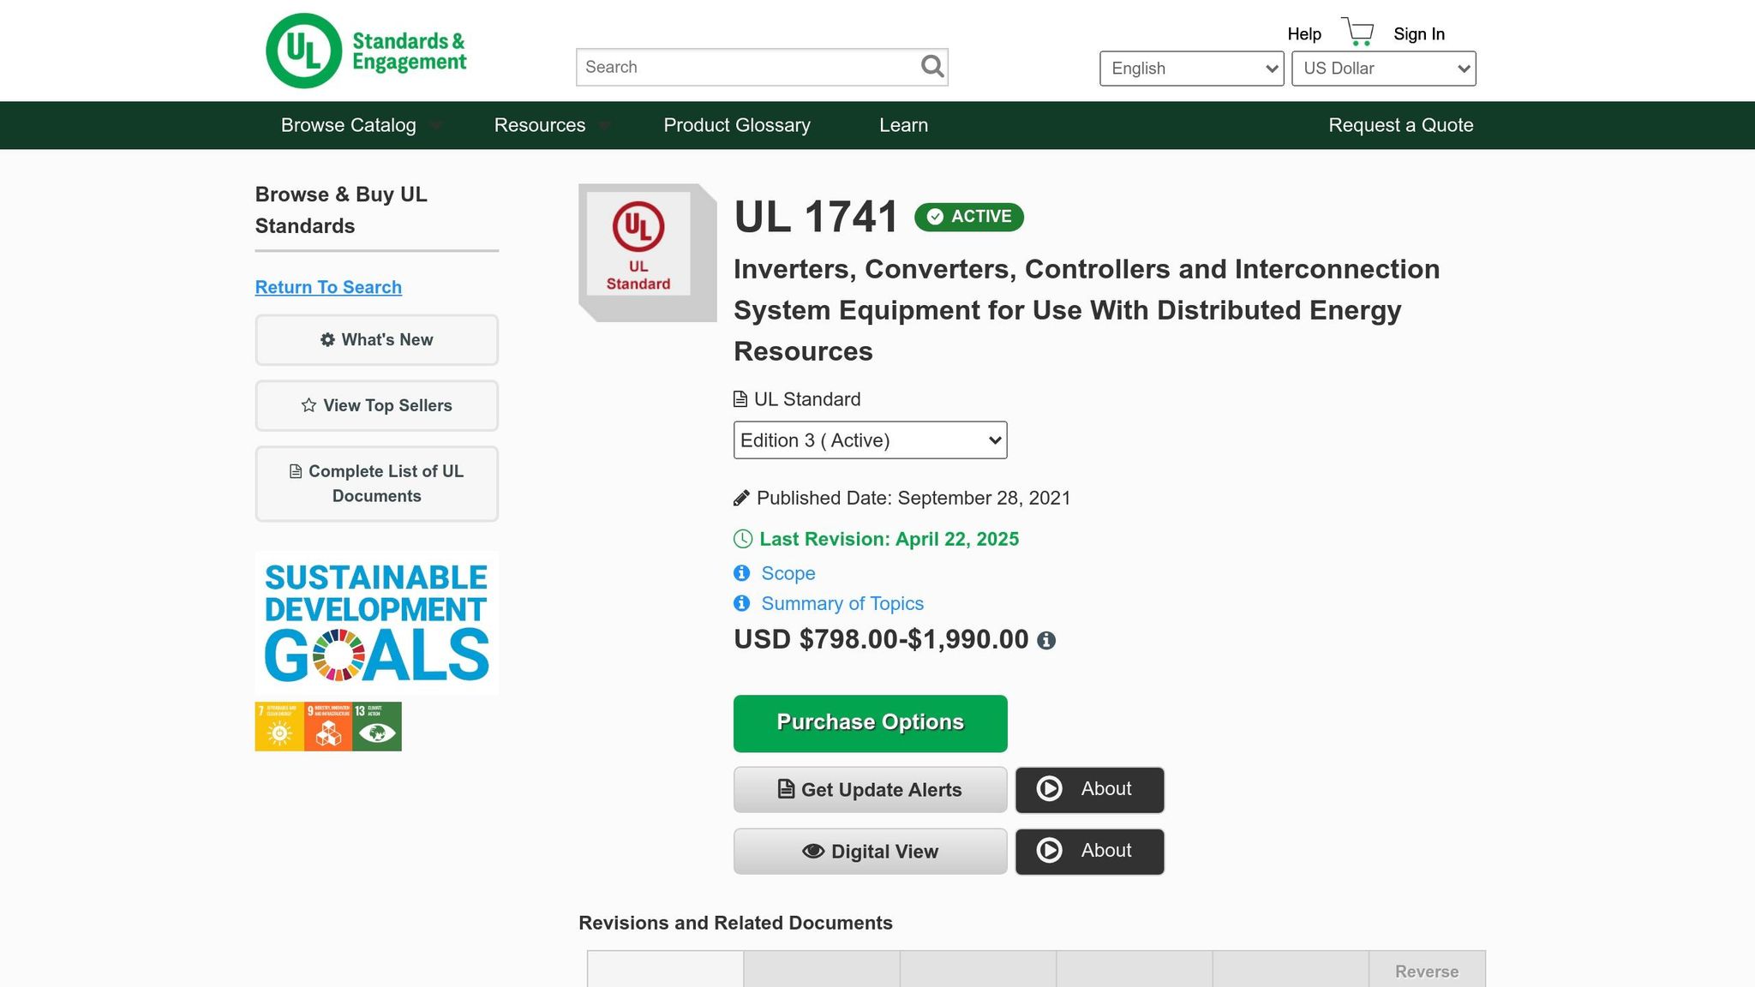Image resolution: width=1755 pixels, height=987 pixels.
Task: Open Product Glossary in navigation bar
Action: coord(737,125)
